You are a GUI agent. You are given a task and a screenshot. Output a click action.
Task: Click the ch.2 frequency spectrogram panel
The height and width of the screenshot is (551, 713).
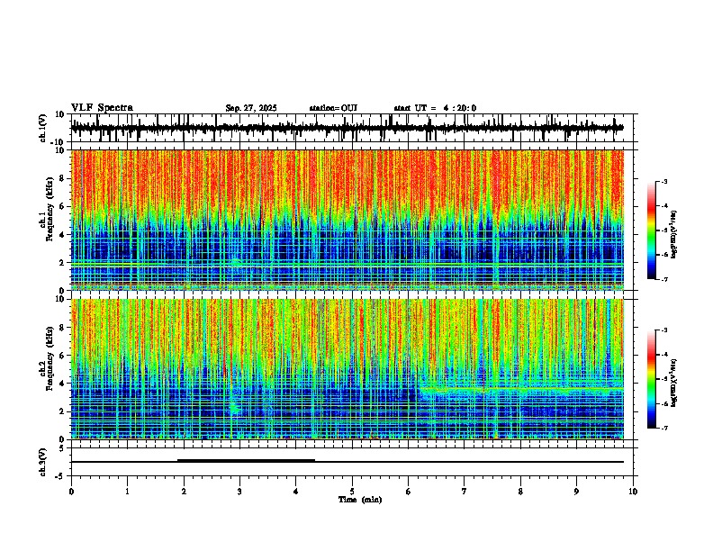pyautogui.click(x=347, y=369)
